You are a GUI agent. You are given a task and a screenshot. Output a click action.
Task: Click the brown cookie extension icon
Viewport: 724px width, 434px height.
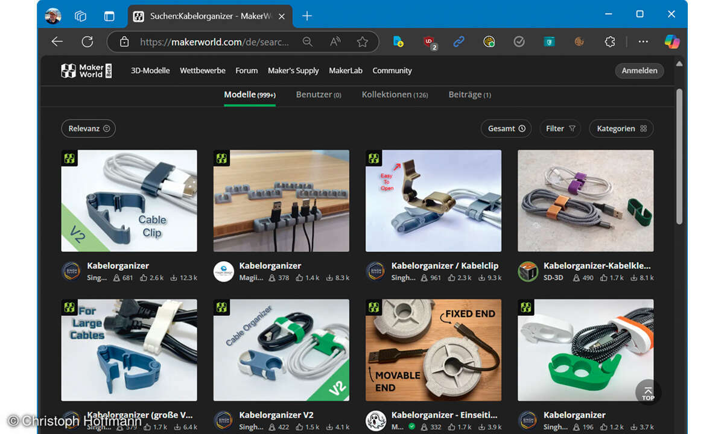click(x=579, y=42)
